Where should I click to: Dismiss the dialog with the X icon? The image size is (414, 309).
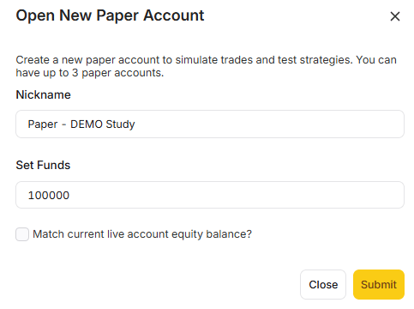point(395,16)
